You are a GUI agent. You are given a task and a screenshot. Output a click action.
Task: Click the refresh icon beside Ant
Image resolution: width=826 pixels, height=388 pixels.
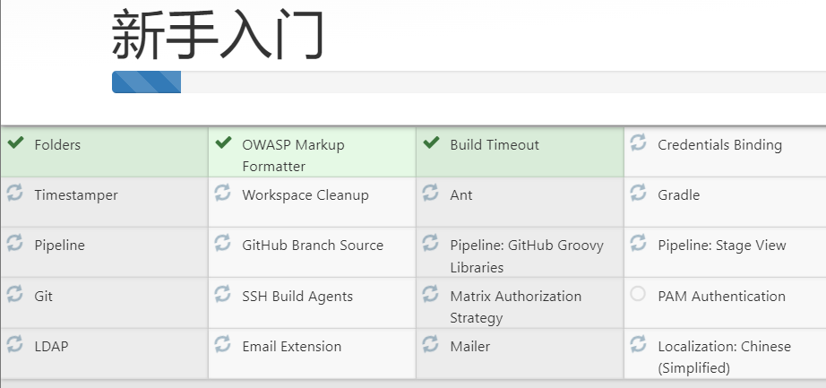tap(430, 193)
